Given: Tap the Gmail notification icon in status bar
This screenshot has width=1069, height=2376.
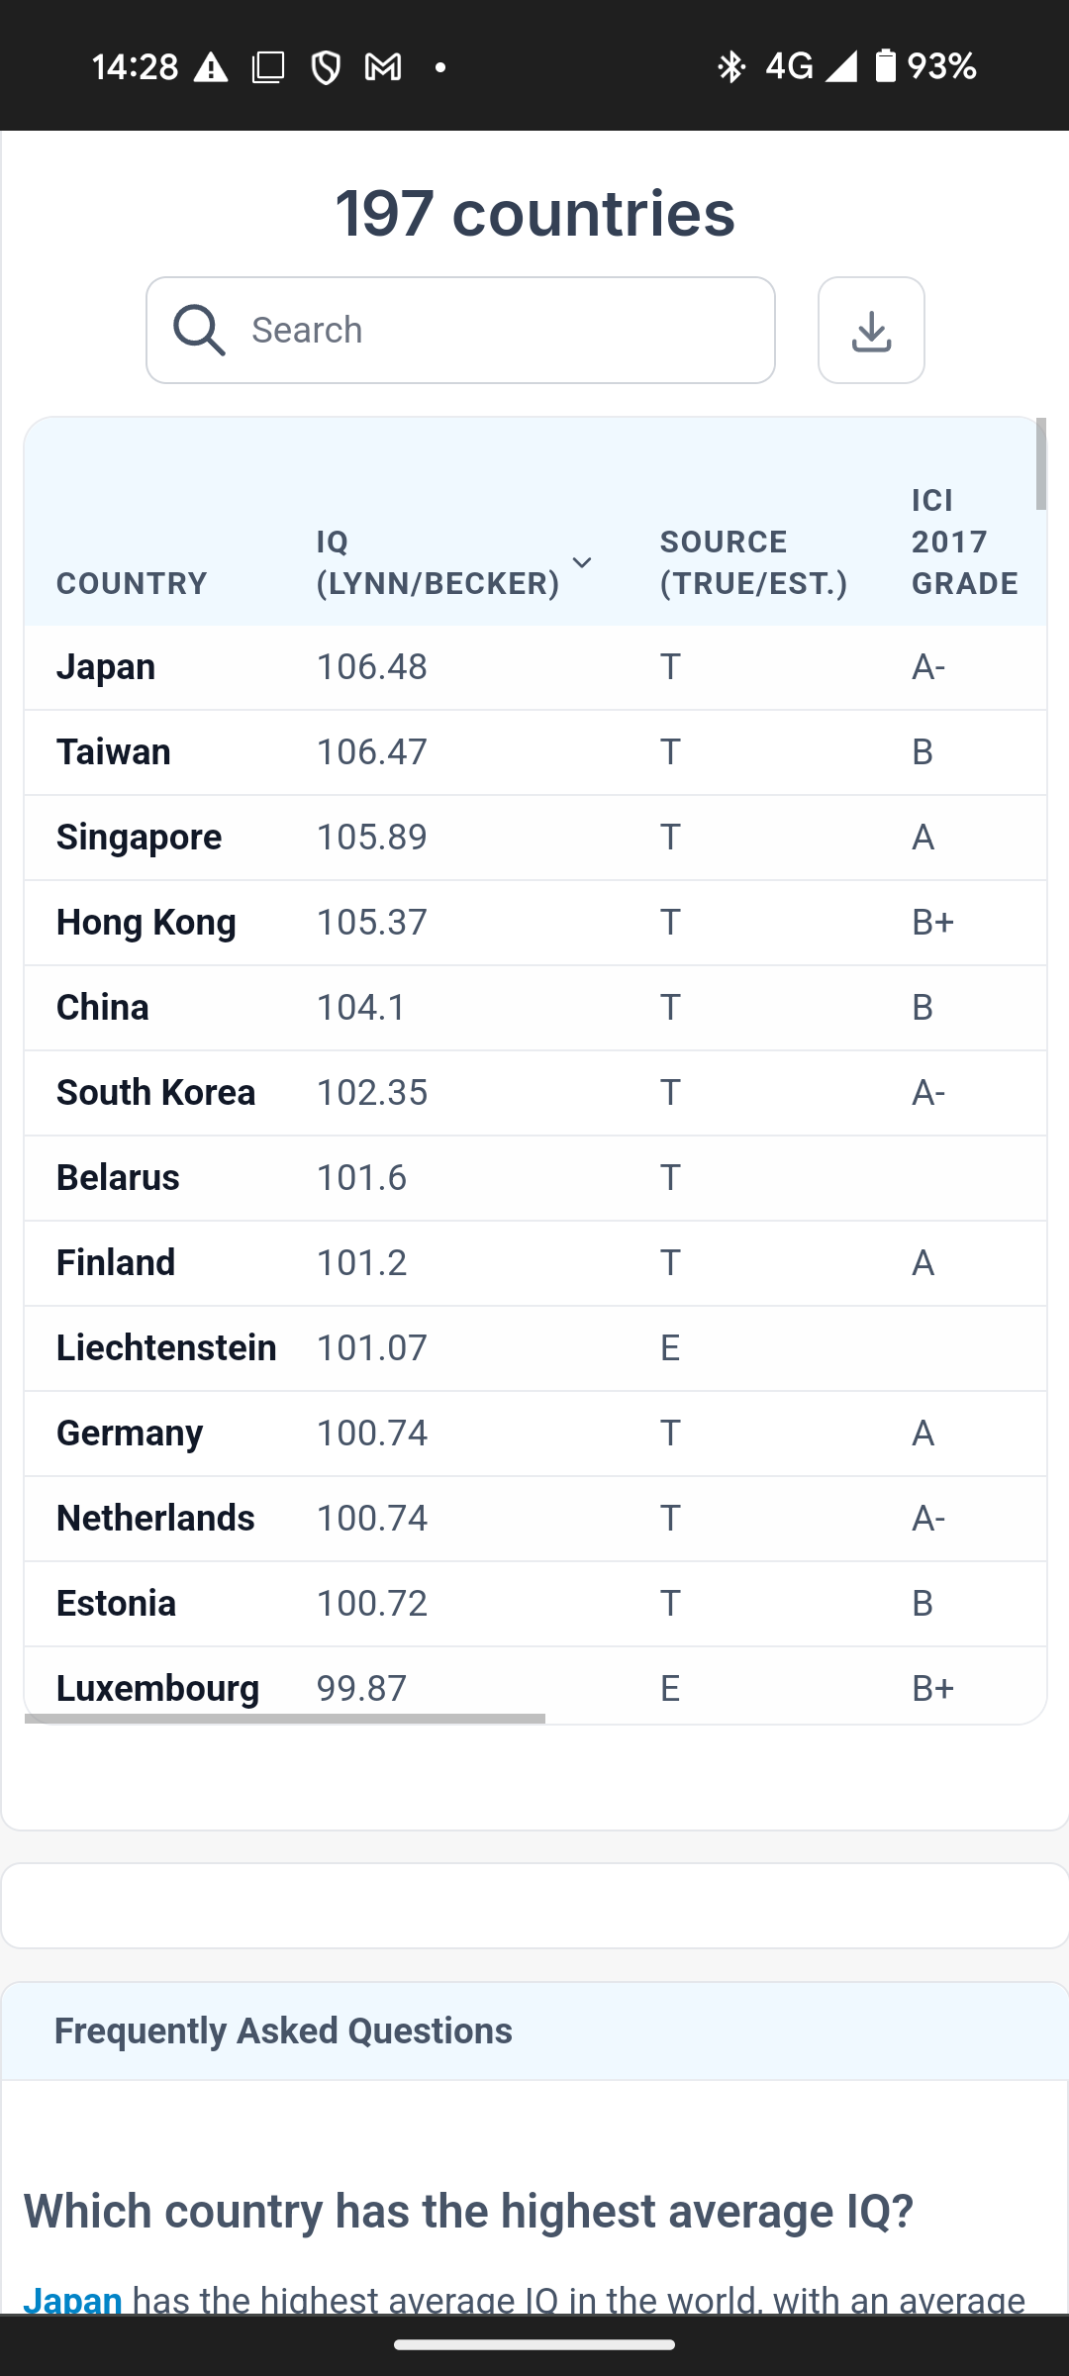Looking at the screenshot, I should [x=383, y=67].
